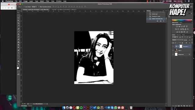
Task: Select the Pen tool
Action: point(18,50)
